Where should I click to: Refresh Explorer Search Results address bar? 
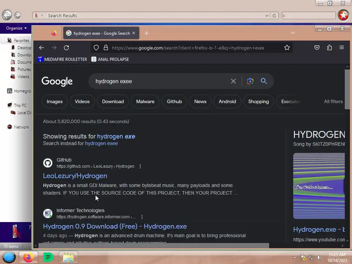click(x=274, y=15)
